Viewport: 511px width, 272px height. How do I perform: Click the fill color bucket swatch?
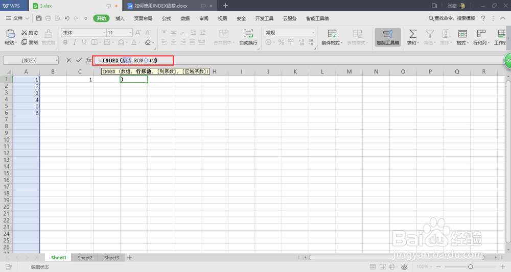tap(121, 42)
